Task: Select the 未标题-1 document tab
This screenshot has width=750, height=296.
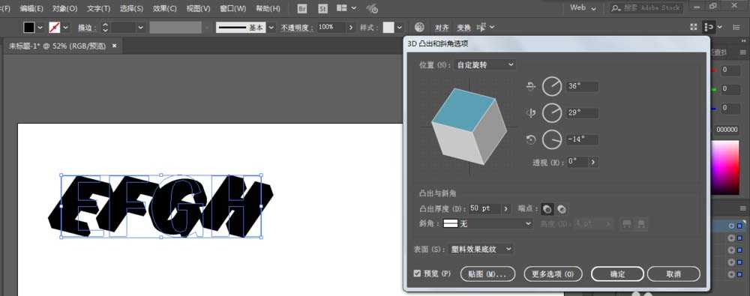Action: tap(58, 46)
